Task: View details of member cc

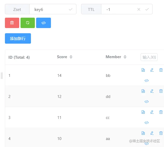Action: pos(143,112)
